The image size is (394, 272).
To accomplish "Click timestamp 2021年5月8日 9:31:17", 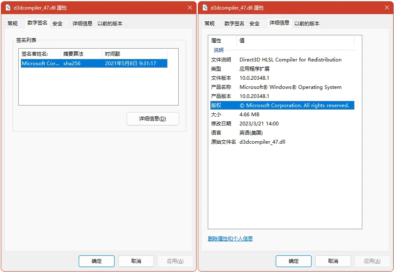I will pyautogui.click(x=130, y=64).
